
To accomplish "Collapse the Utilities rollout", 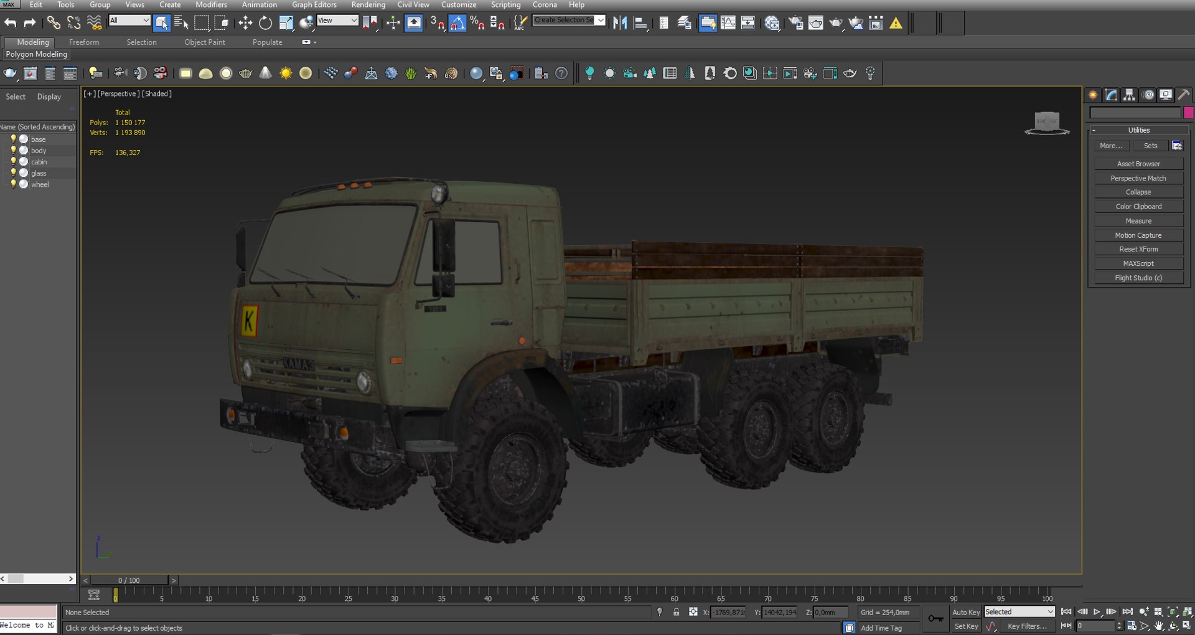I will tap(1139, 130).
